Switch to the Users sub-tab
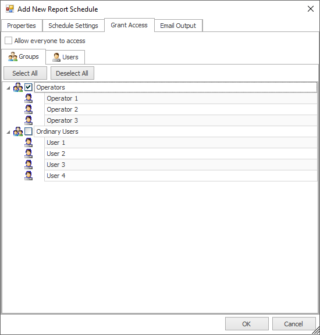 pyautogui.click(x=65, y=57)
